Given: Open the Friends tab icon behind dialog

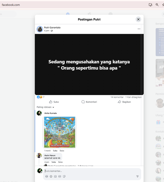Looking at the screenshot, I should (x=89, y=13).
